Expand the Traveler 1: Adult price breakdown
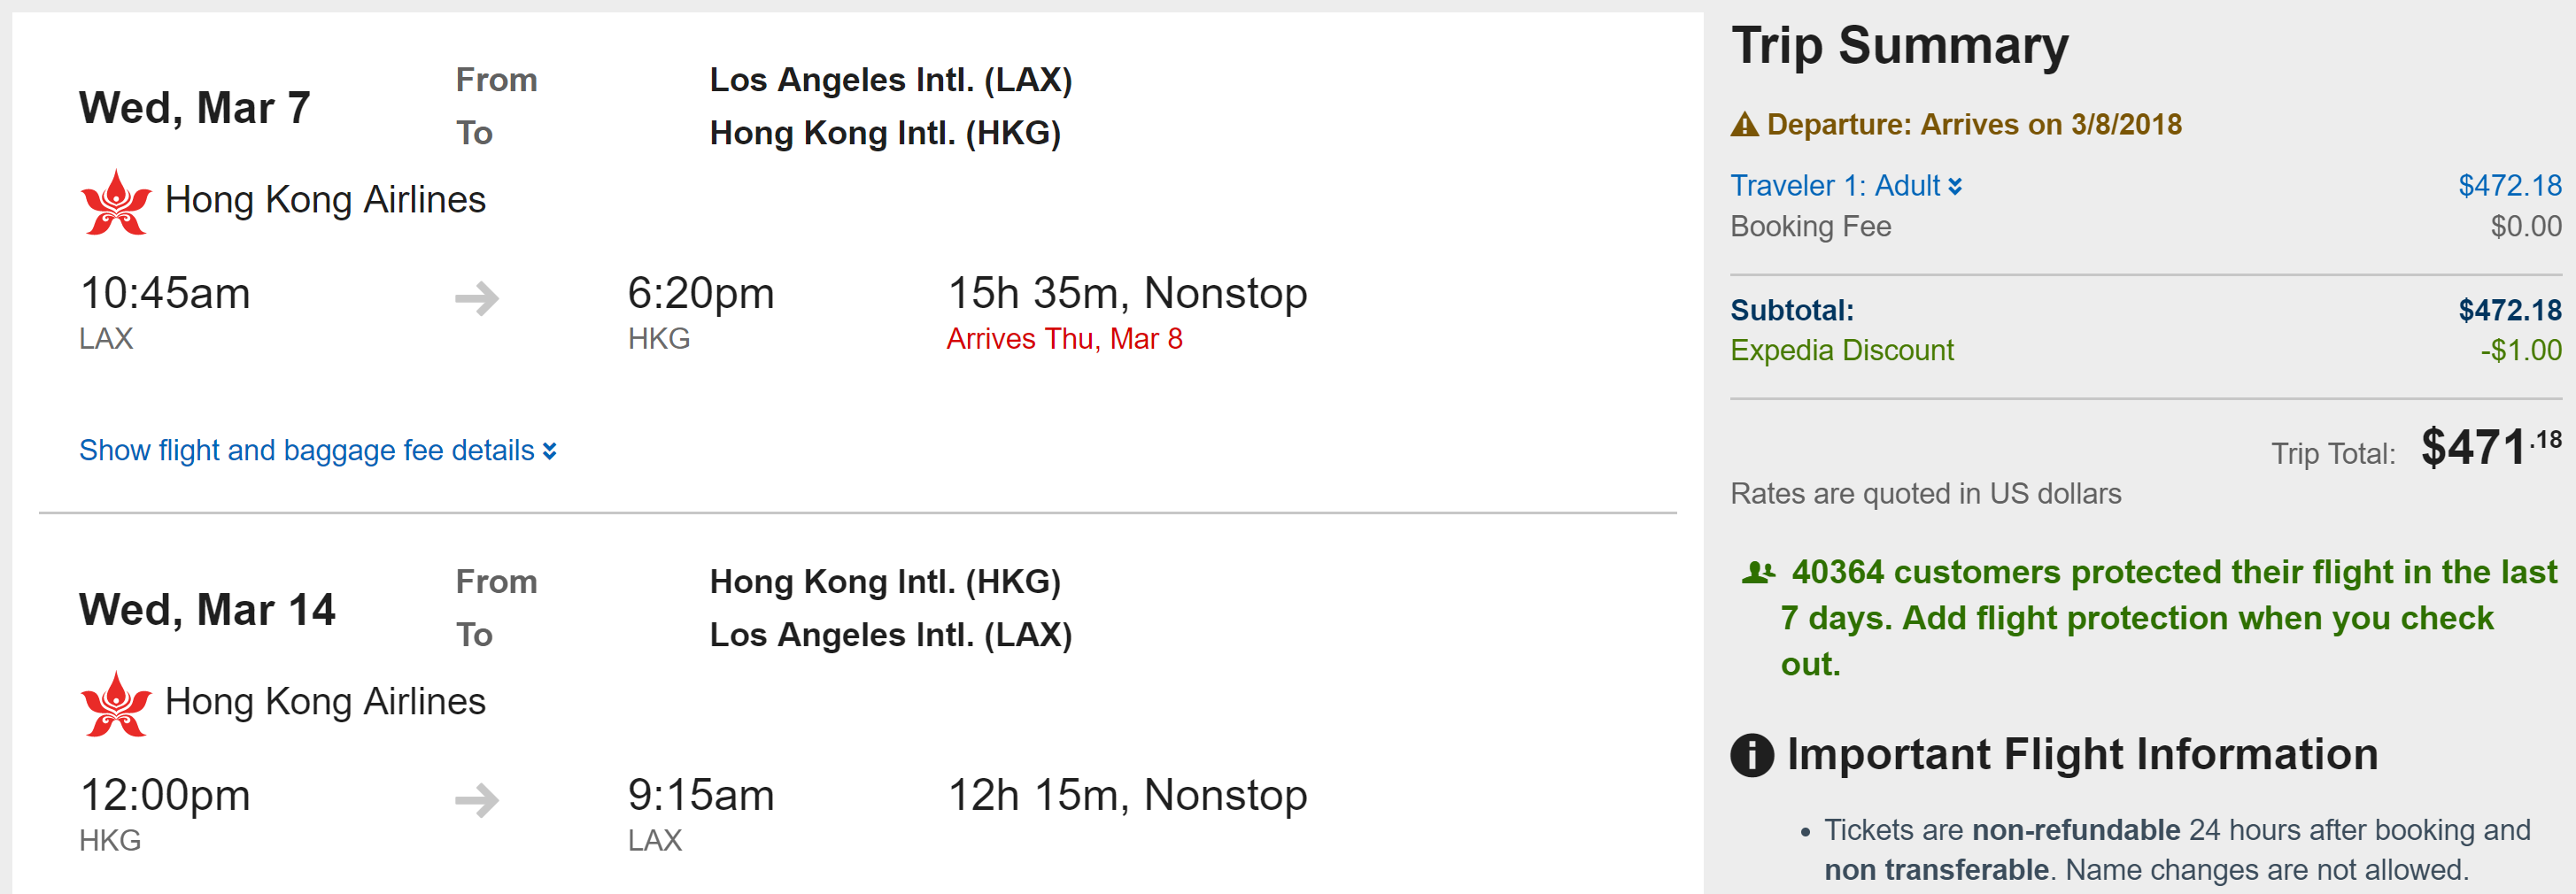 1845,186
